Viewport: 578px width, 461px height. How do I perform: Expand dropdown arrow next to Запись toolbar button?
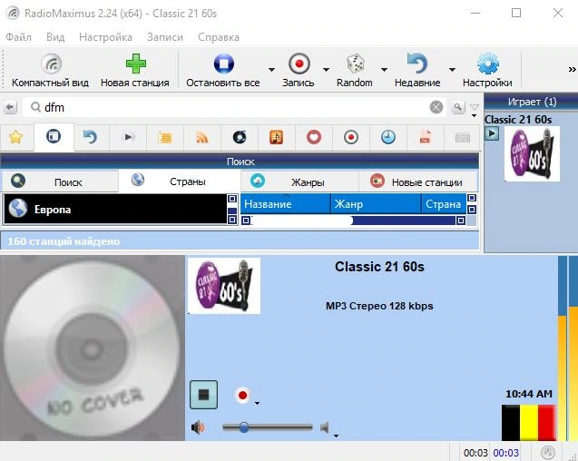[326, 69]
